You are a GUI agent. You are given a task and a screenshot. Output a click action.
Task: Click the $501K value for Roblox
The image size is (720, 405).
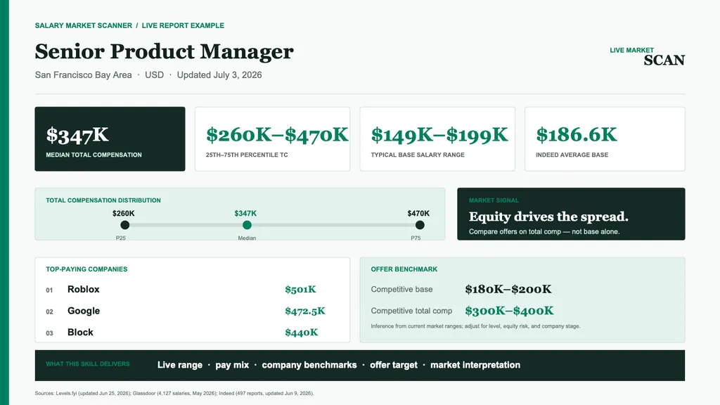[300, 289]
